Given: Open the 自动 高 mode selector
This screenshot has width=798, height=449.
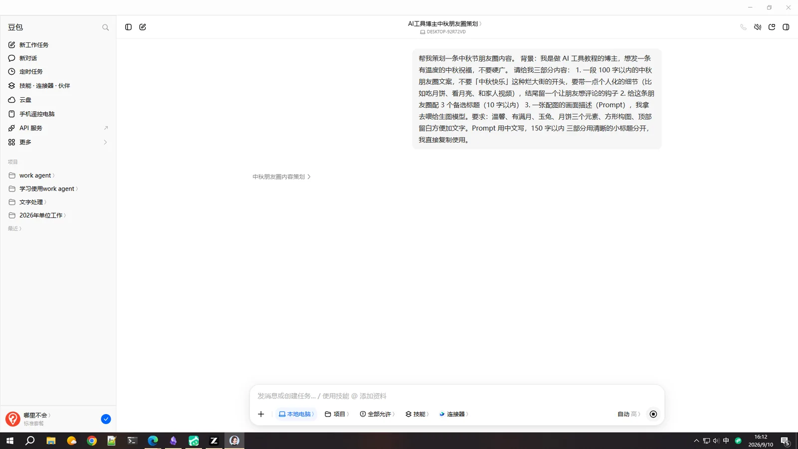Looking at the screenshot, I should tap(628, 414).
